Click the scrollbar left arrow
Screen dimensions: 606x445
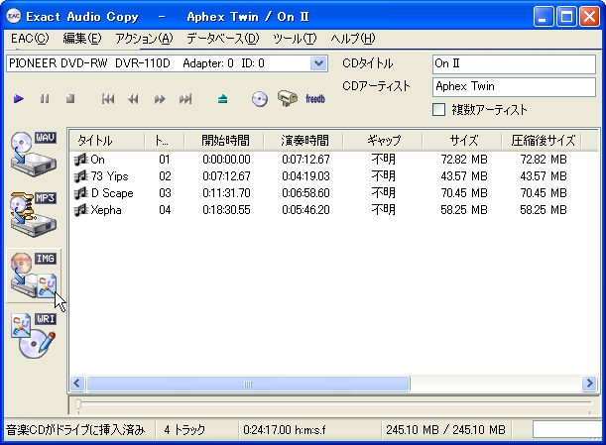[x=77, y=384]
